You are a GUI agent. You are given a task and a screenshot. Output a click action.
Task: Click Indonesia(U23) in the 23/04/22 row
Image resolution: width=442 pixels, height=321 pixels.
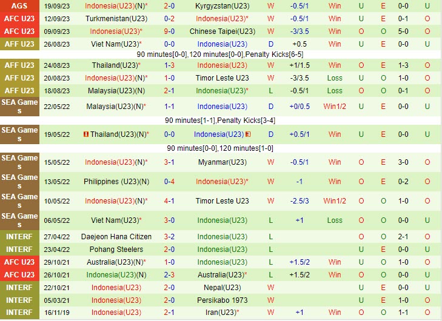(222, 249)
